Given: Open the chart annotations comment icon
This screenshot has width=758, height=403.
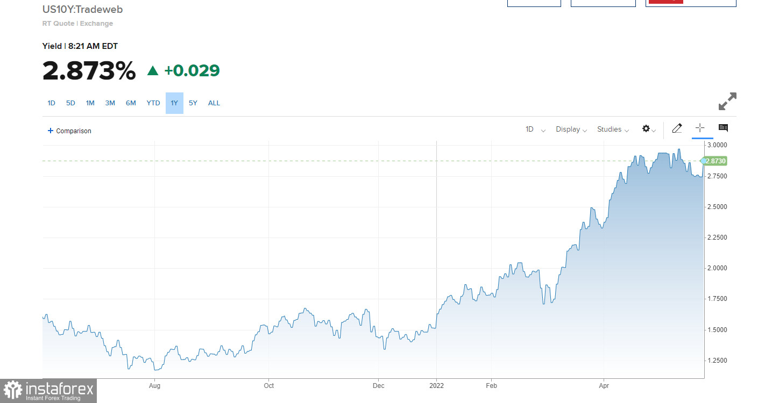Looking at the screenshot, I should tap(723, 128).
